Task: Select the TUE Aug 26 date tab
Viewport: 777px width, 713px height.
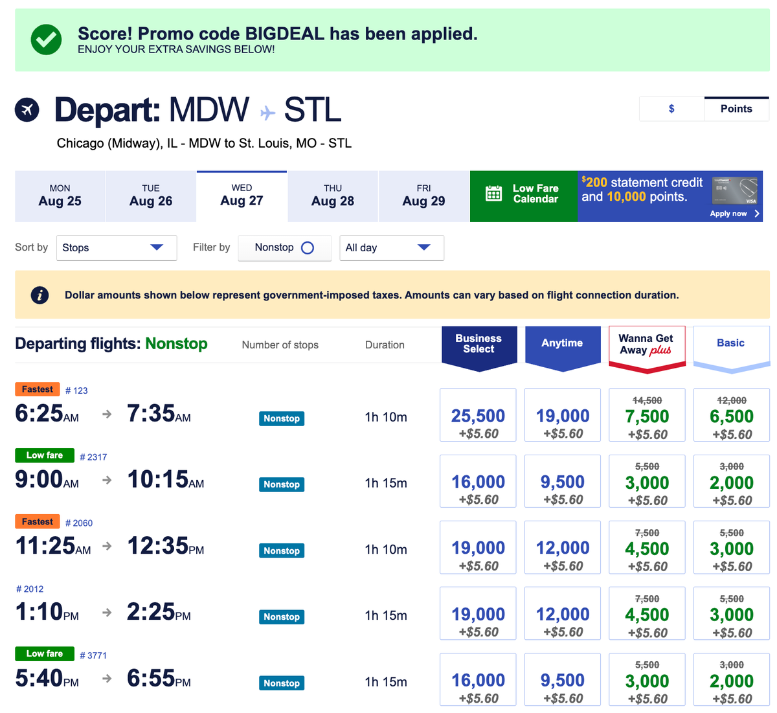Action: (x=151, y=196)
